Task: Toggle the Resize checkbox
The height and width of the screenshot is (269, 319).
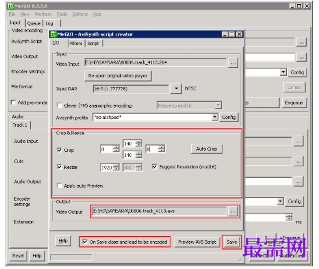Action: coord(60,167)
